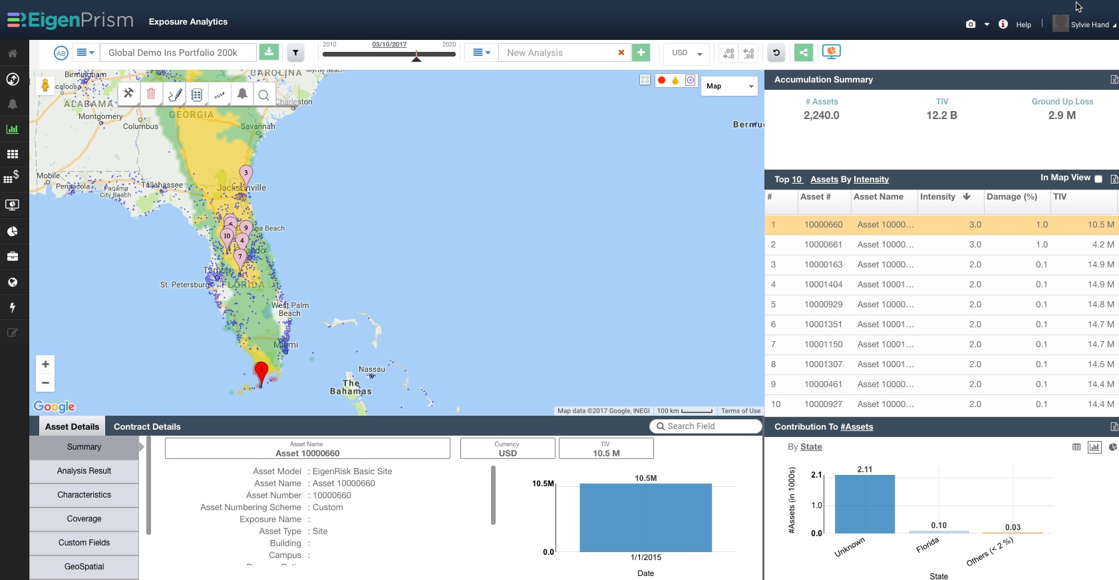Click the Help link in header
This screenshot has width=1119, height=580.
(1024, 25)
